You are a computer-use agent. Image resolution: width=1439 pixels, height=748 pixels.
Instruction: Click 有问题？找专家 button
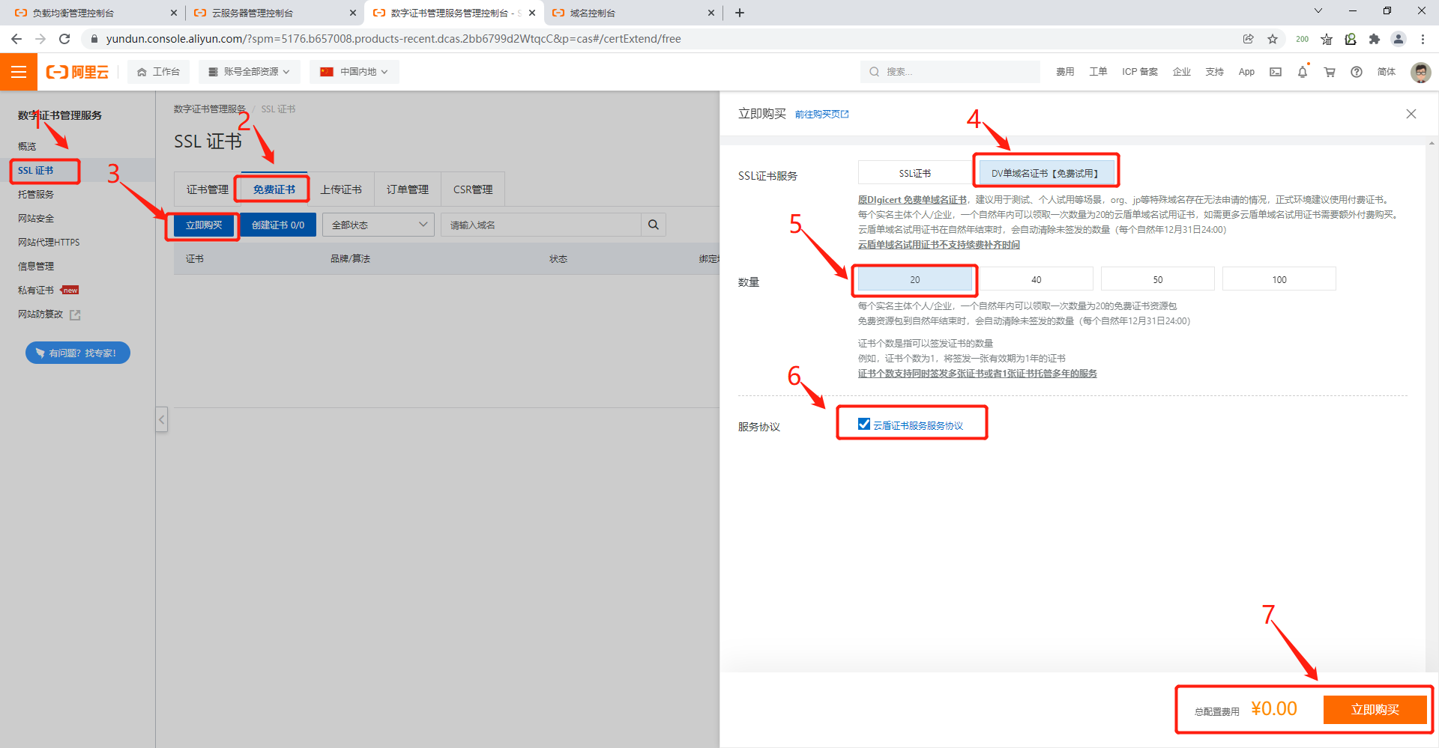tap(78, 353)
